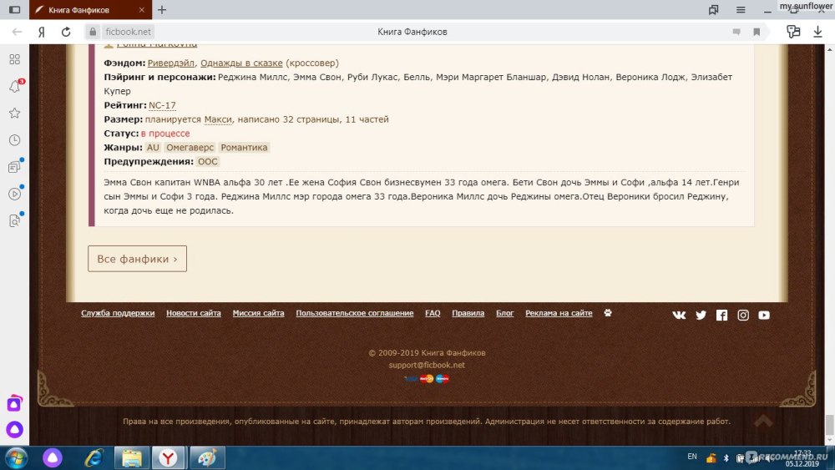
Task: Close the Книга Фанфиков tab
Action: [x=141, y=9]
